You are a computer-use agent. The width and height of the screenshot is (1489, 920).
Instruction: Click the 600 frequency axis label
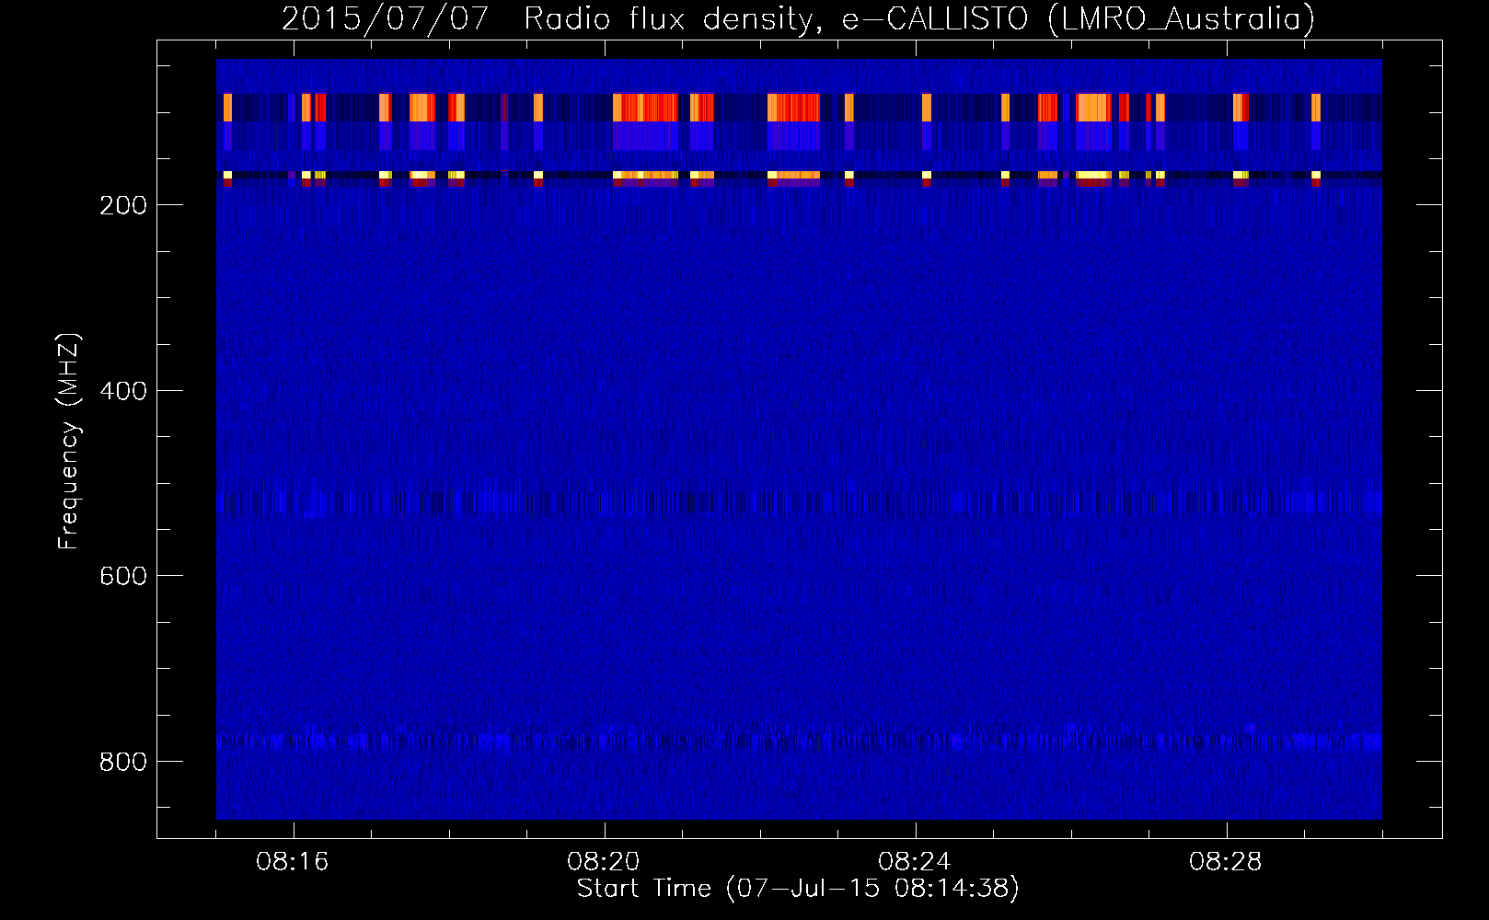122,576
